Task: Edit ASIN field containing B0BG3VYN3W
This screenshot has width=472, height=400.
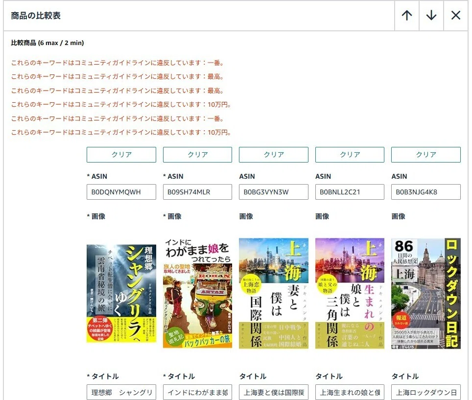Action: pyautogui.click(x=274, y=192)
